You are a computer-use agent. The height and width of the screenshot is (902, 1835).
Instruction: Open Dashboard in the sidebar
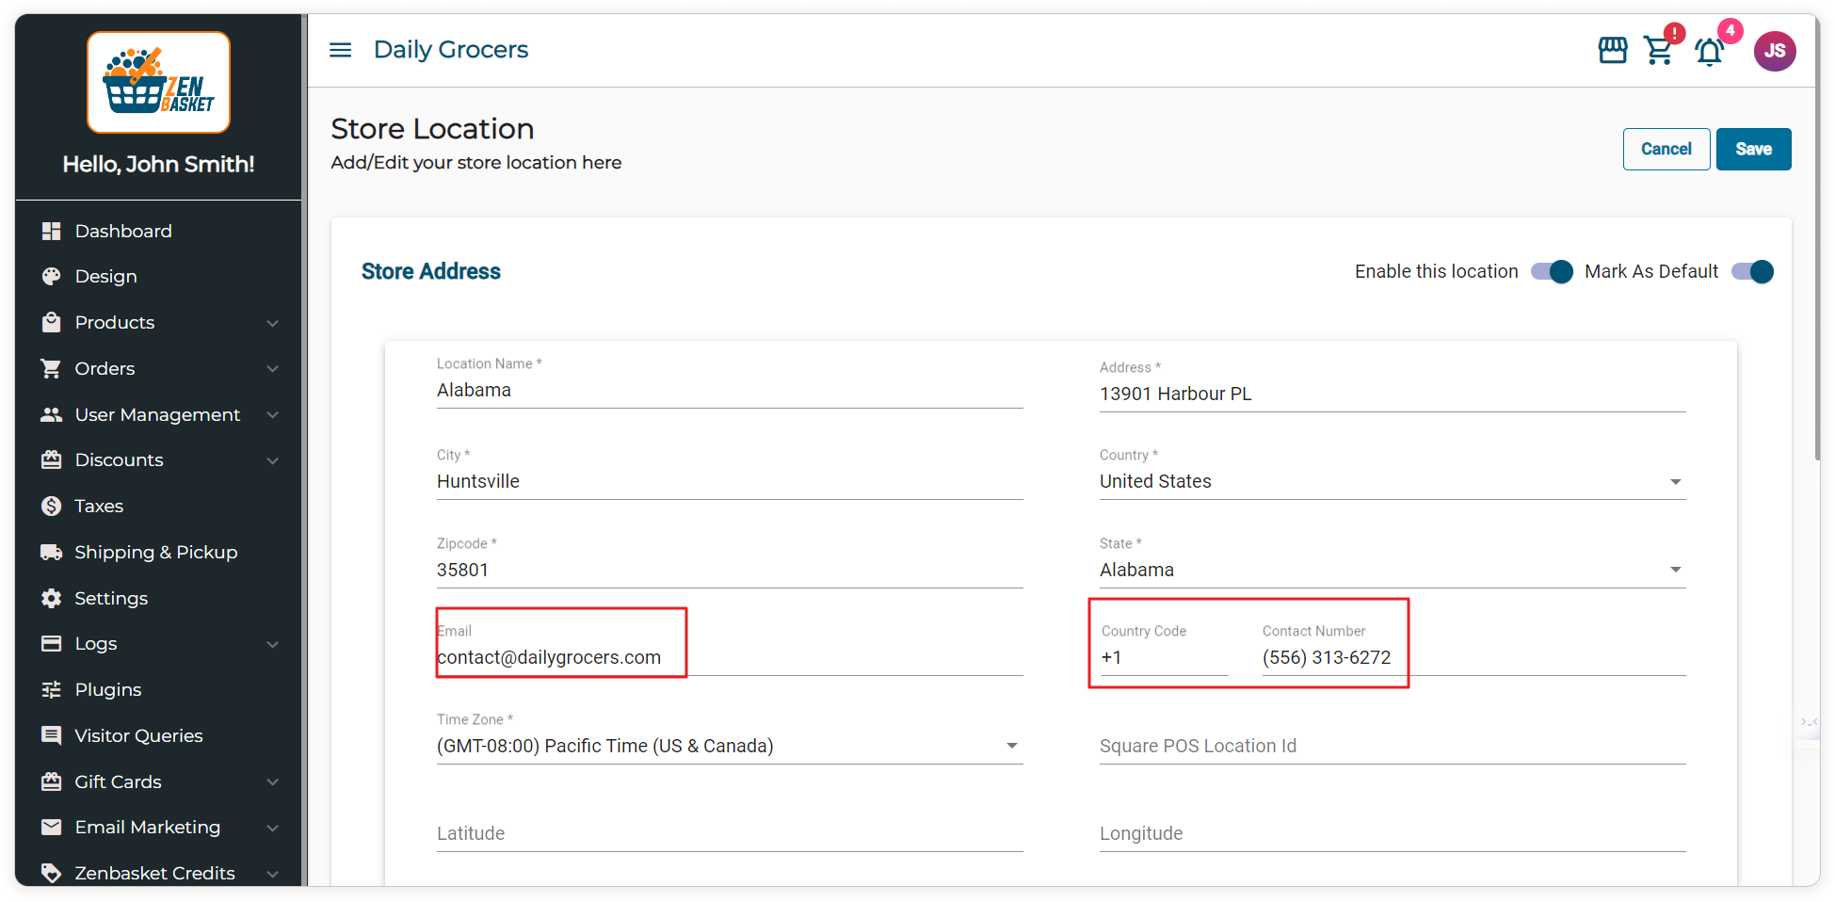(123, 232)
